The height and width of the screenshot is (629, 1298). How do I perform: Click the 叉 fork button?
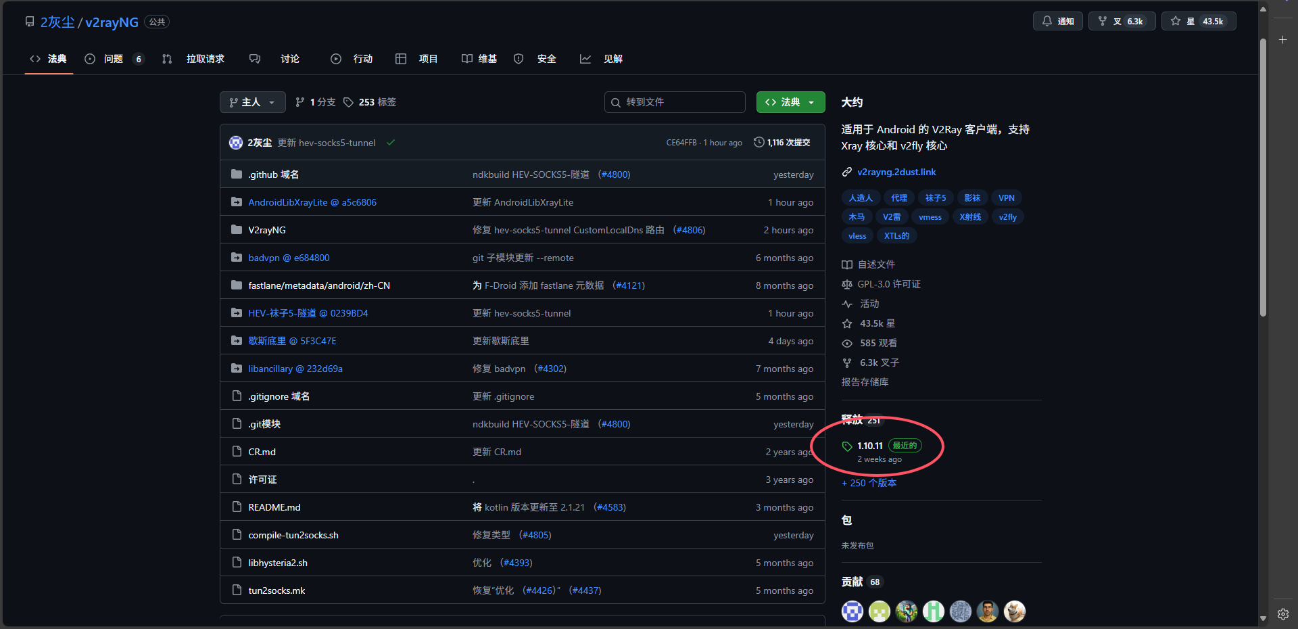pos(1122,21)
